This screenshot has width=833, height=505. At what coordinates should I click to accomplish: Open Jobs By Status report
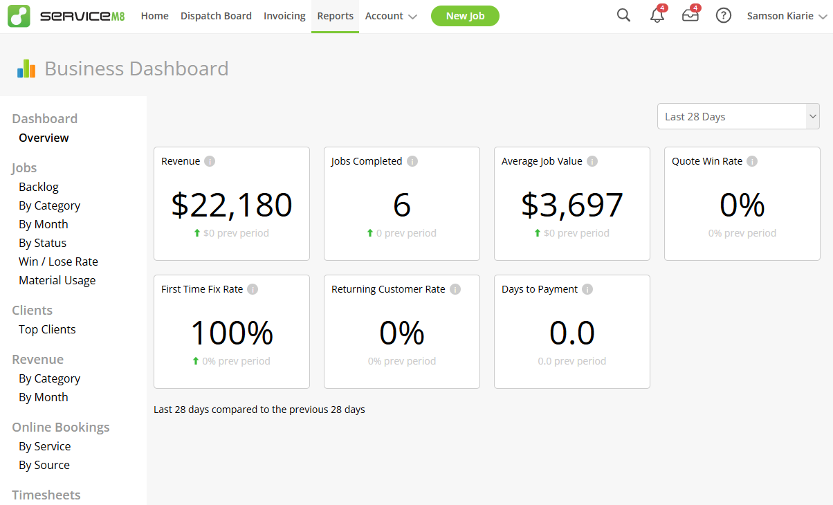click(x=43, y=243)
